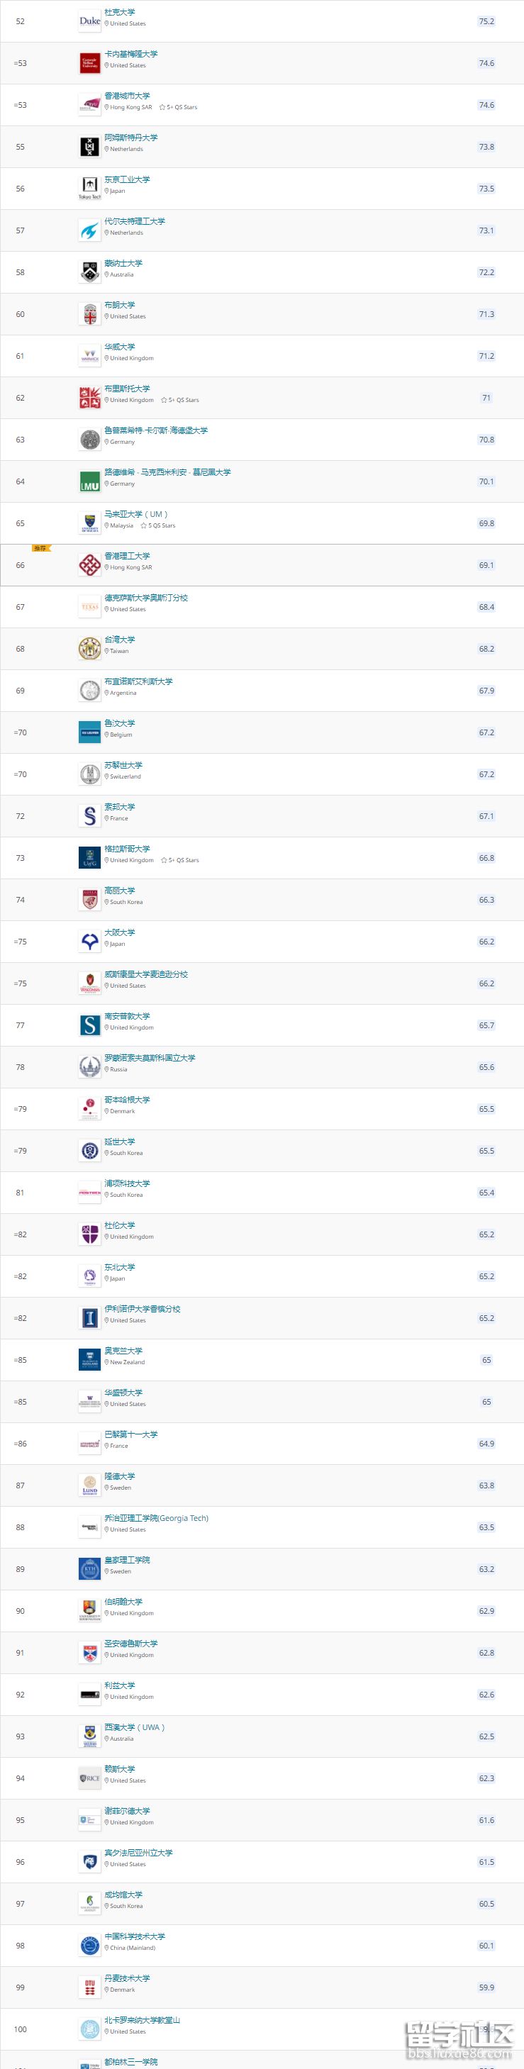
Task: Select the KTH Royal Institute logo
Action: coord(90,1569)
